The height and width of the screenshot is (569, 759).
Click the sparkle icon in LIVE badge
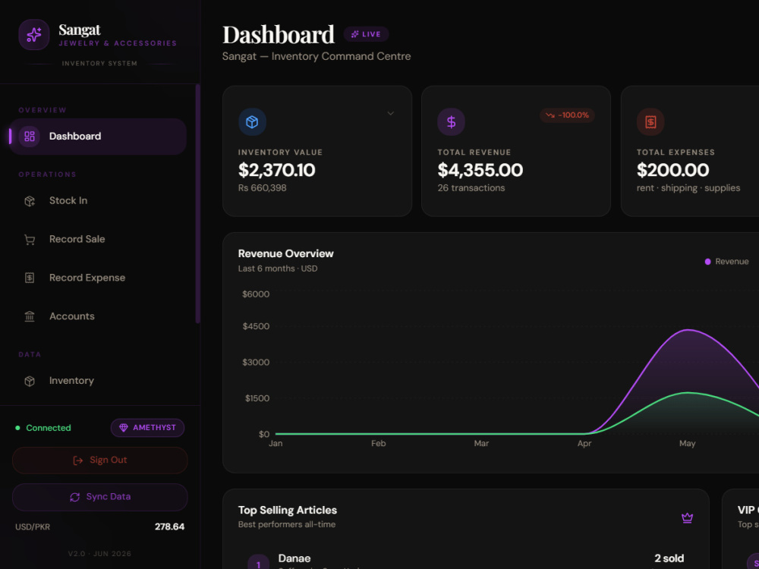354,34
